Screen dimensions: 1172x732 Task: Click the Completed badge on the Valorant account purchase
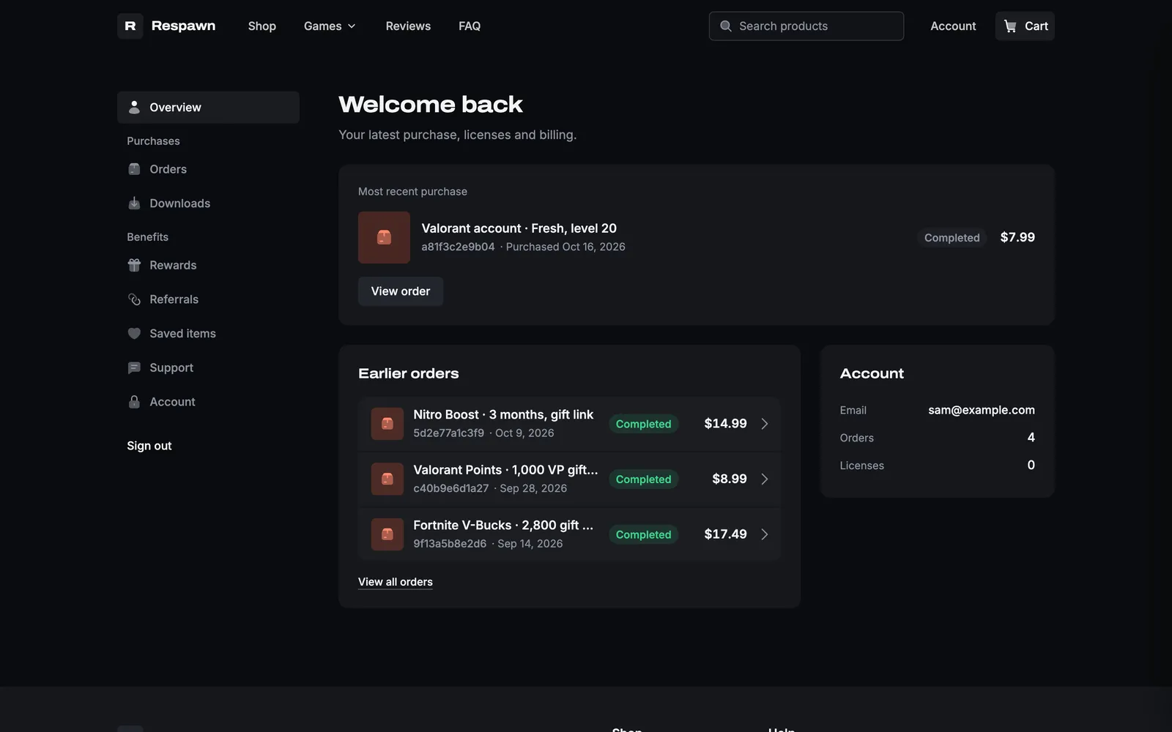pyautogui.click(x=952, y=238)
